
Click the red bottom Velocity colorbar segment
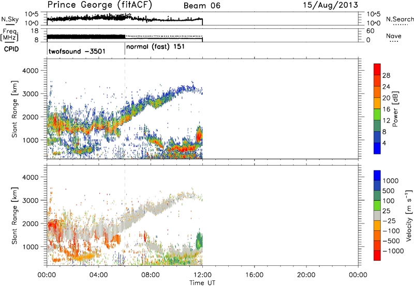(377, 256)
